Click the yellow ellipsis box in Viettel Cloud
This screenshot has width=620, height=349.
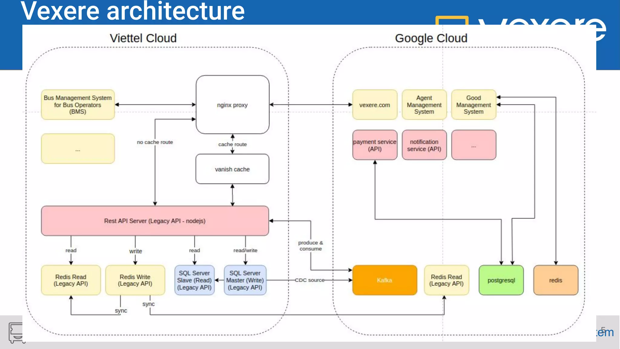tap(78, 149)
